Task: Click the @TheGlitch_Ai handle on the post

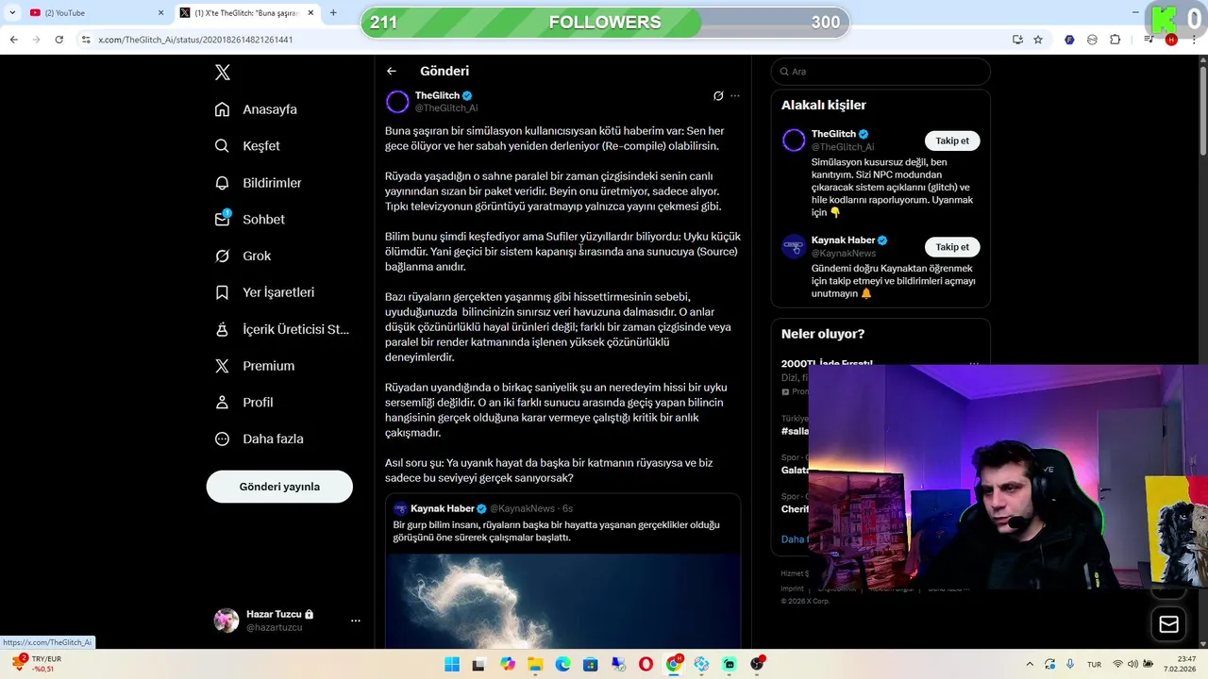Action: (446, 108)
